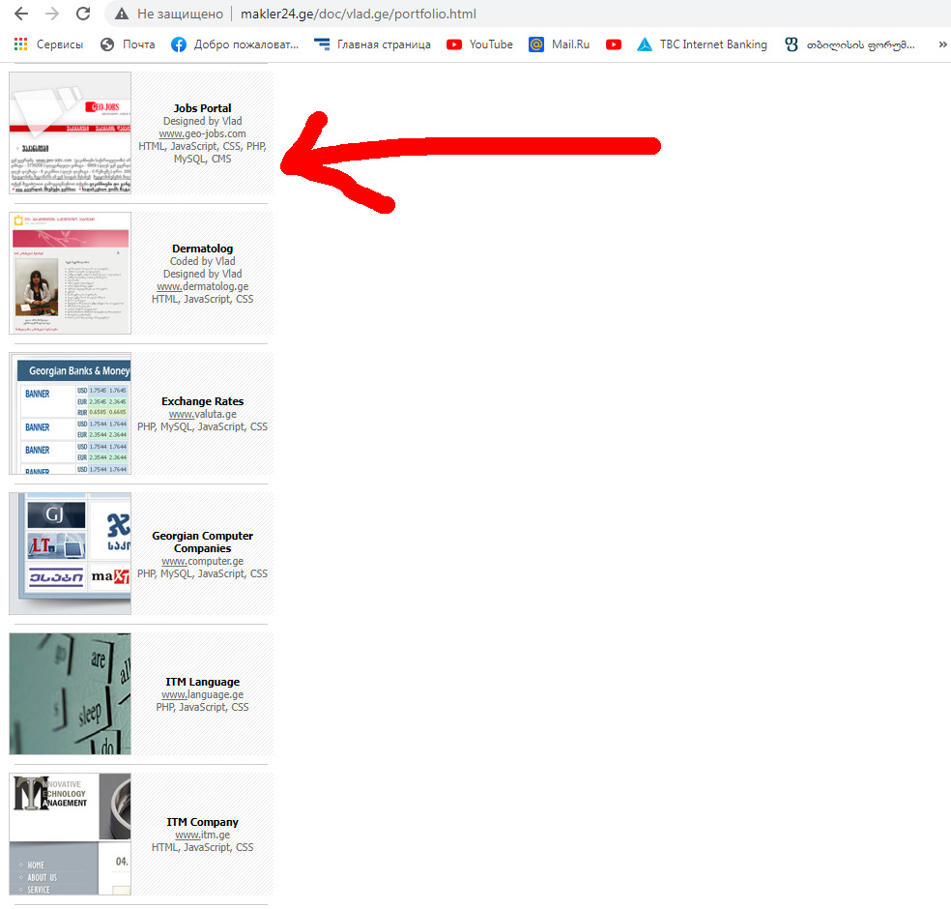Image resolution: width=951 pixels, height=909 pixels.
Task: Open TBC Internet Banking bookmark
Action: coord(702,44)
